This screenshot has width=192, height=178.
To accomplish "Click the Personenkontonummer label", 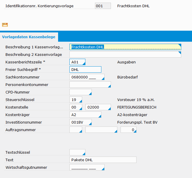I will [x=27, y=85].
